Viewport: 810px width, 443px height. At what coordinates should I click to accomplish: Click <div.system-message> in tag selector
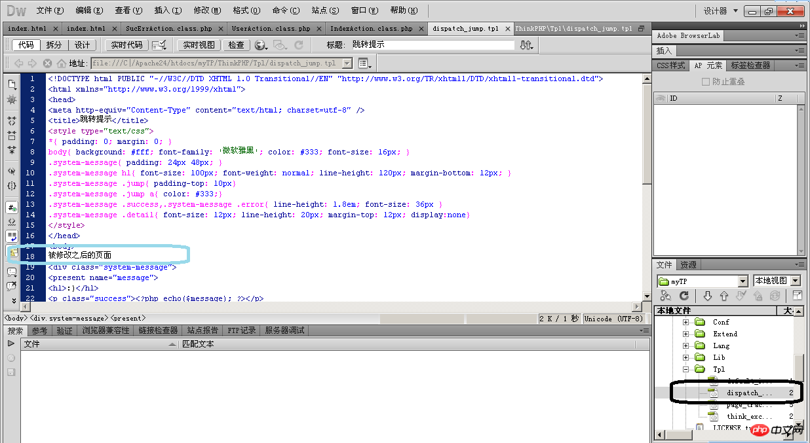pos(69,318)
